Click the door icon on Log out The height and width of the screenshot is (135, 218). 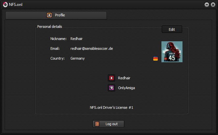(x=97, y=124)
